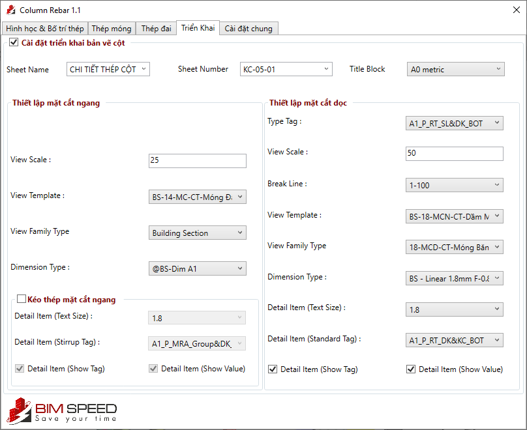The width and height of the screenshot is (527, 430).
Task: Click the View Scale field showing 25
Action: point(198,161)
